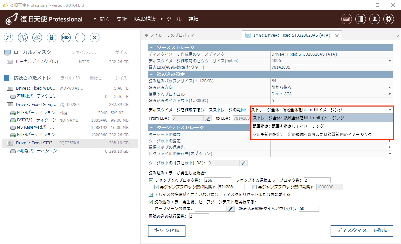The width and height of the screenshot is (401, 244).
Task: Click the partition icon of MS Reservedパー…
Action: point(13,127)
